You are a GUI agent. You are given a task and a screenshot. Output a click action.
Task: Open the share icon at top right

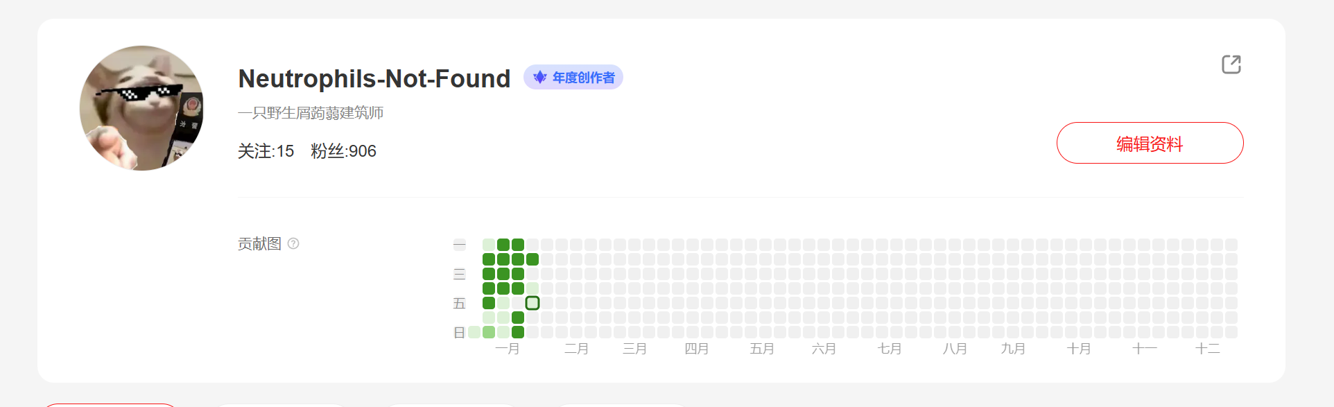(1231, 64)
